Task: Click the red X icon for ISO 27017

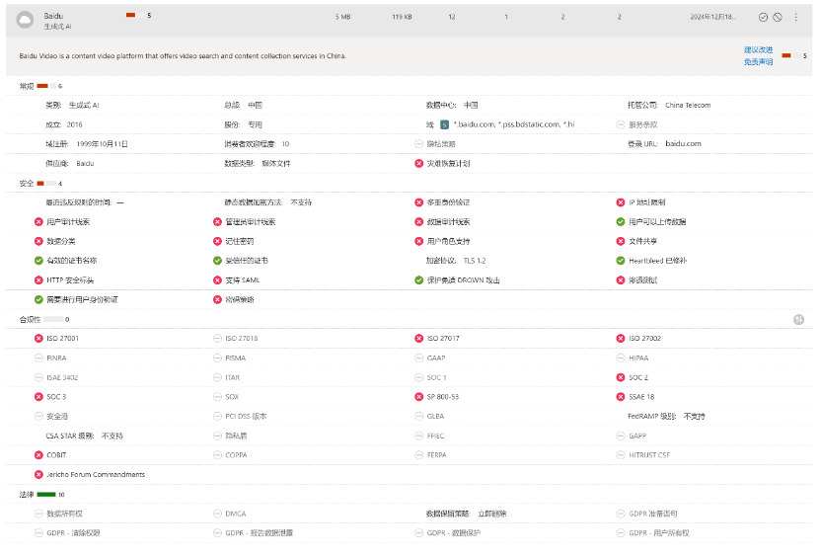Action: tap(418, 339)
